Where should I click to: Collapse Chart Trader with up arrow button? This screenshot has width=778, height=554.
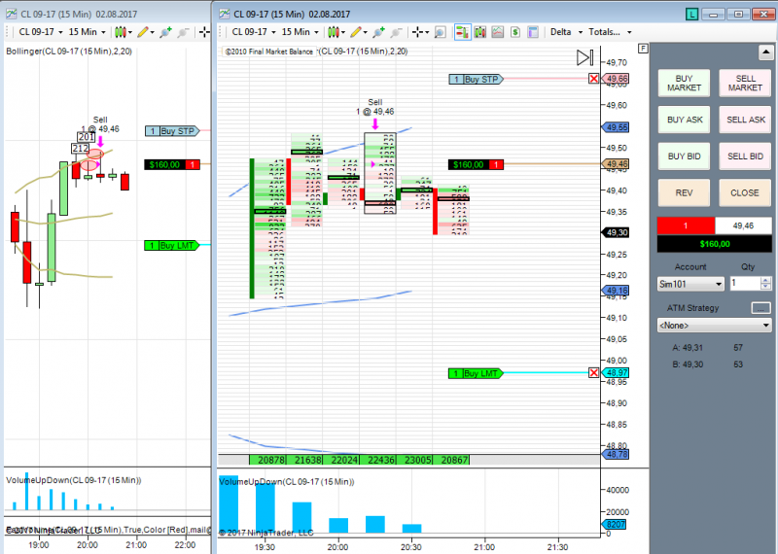click(765, 52)
